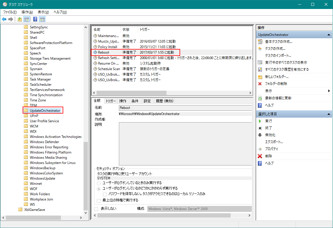The width and height of the screenshot is (333, 228).
Task: Click the red X フォルダーの削除 icon
Action: coord(260,84)
